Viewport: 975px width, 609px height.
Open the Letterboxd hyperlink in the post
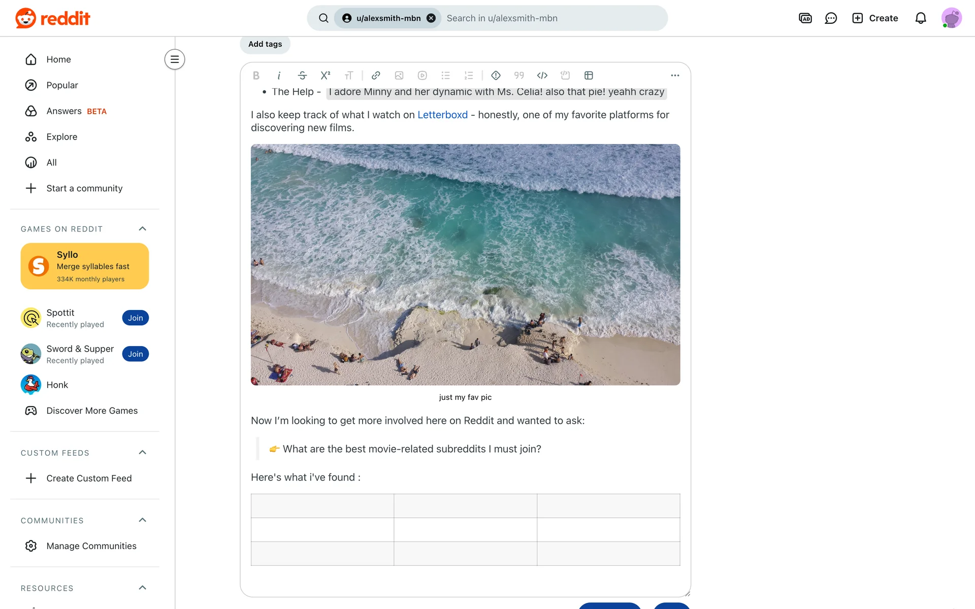pyautogui.click(x=442, y=115)
